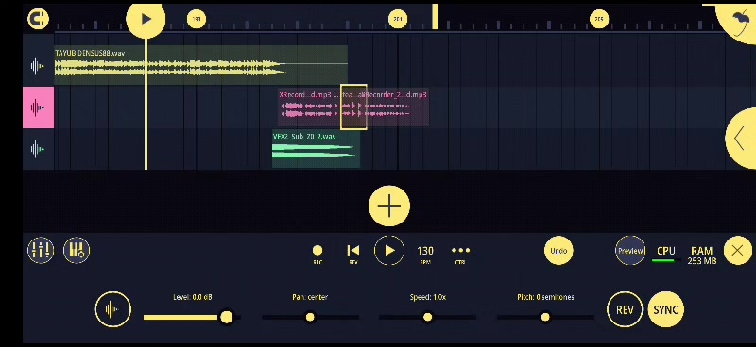756x347 pixels.
Task: Click the RAM 253 MB indicator
Action: click(701, 256)
